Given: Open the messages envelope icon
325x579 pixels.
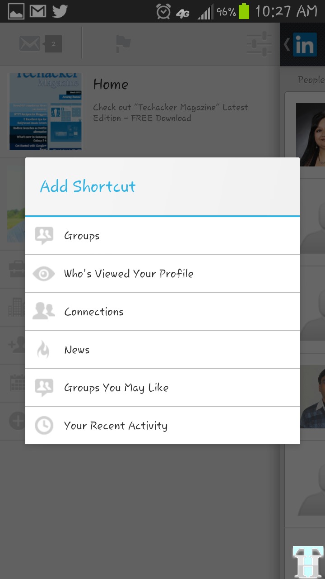Looking at the screenshot, I should coord(30,44).
